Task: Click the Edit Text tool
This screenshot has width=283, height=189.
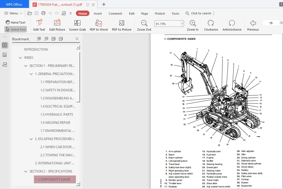Action: tap(39, 25)
